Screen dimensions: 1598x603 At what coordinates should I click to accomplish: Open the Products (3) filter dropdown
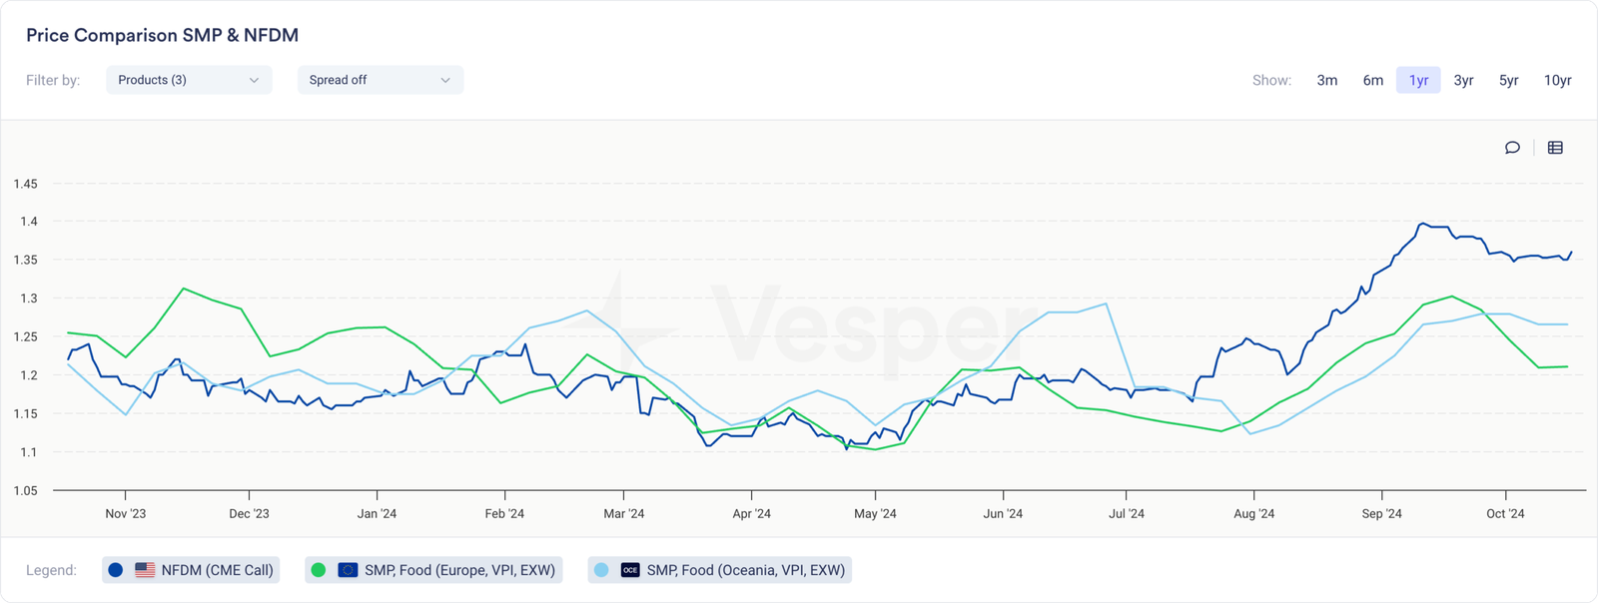pyautogui.click(x=189, y=80)
